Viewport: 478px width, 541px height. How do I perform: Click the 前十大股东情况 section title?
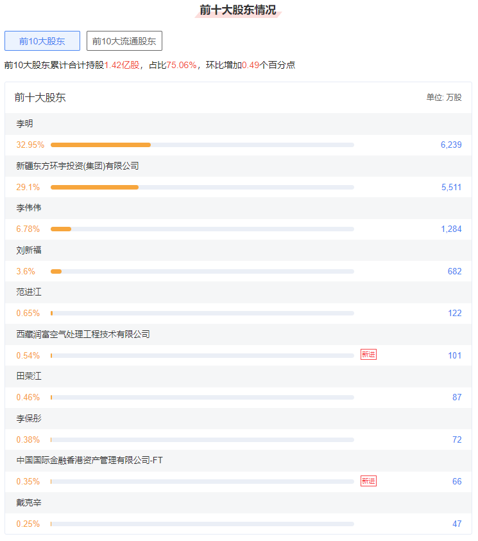point(238,10)
